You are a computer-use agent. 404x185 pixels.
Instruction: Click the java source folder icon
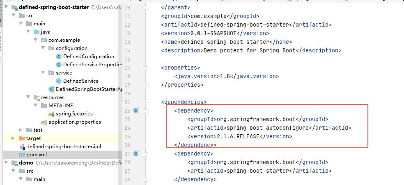(x=37, y=32)
